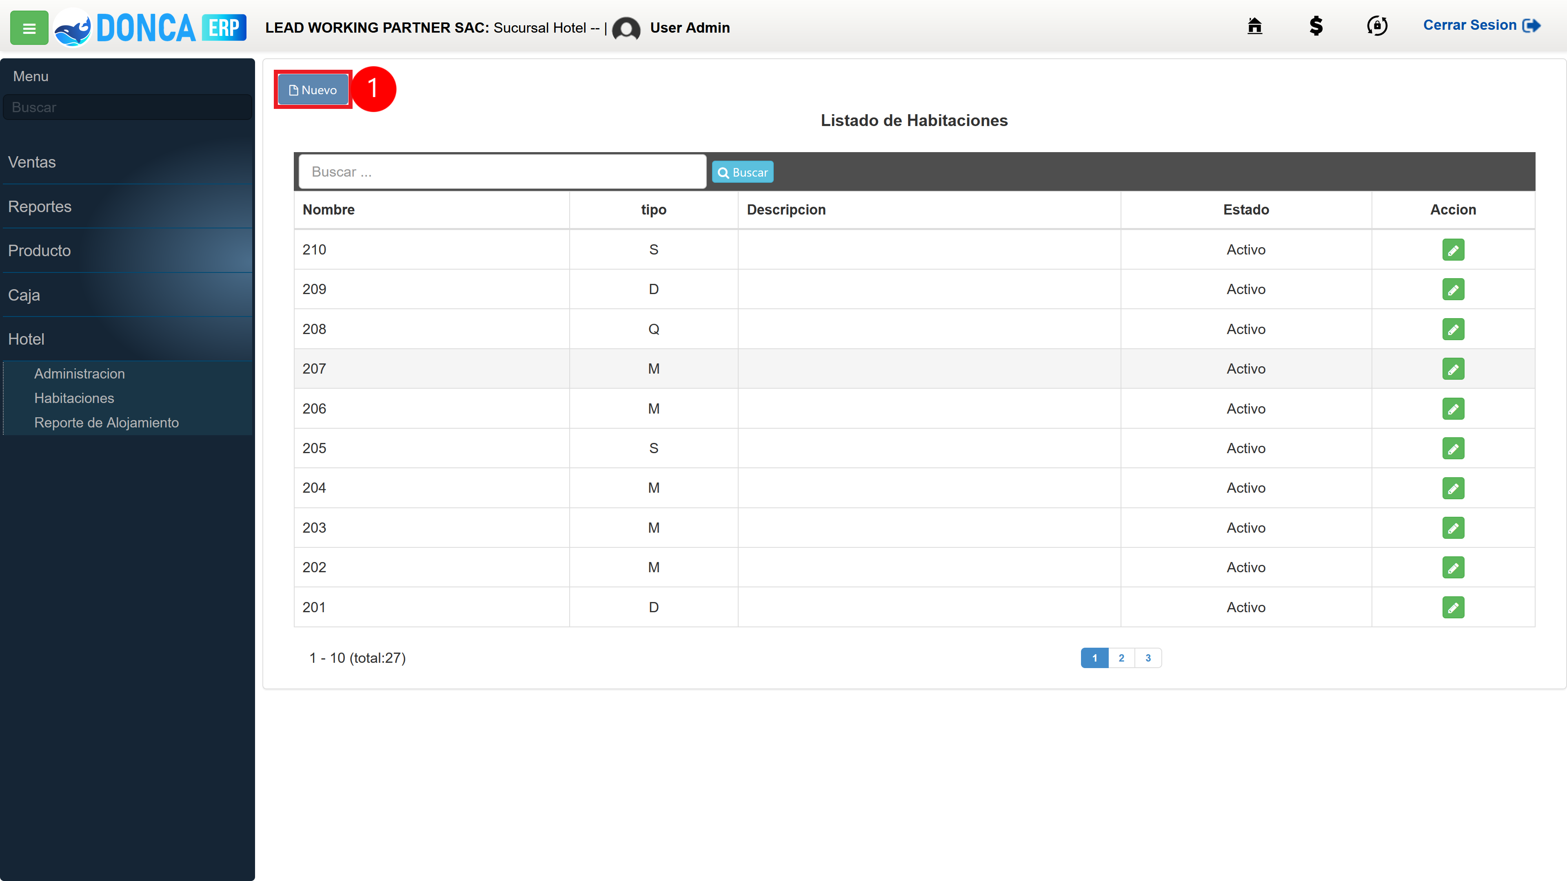Expand the Ventas menu
The image size is (1567, 881).
pos(127,162)
